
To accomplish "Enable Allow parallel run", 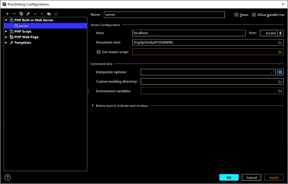I will [254, 15].
